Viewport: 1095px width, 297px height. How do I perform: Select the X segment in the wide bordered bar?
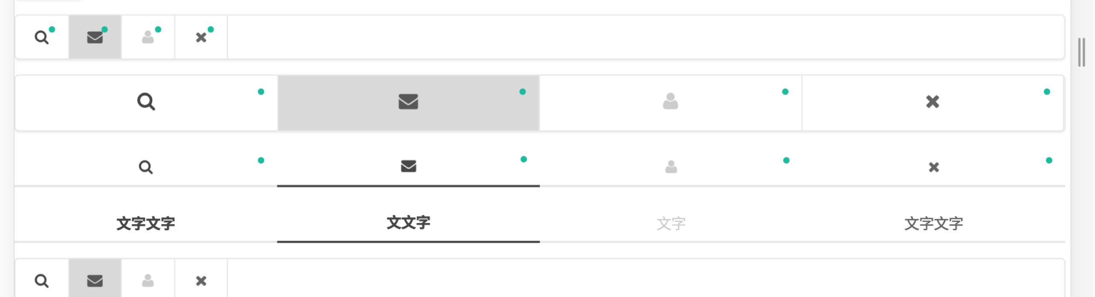tap(932, 102)
